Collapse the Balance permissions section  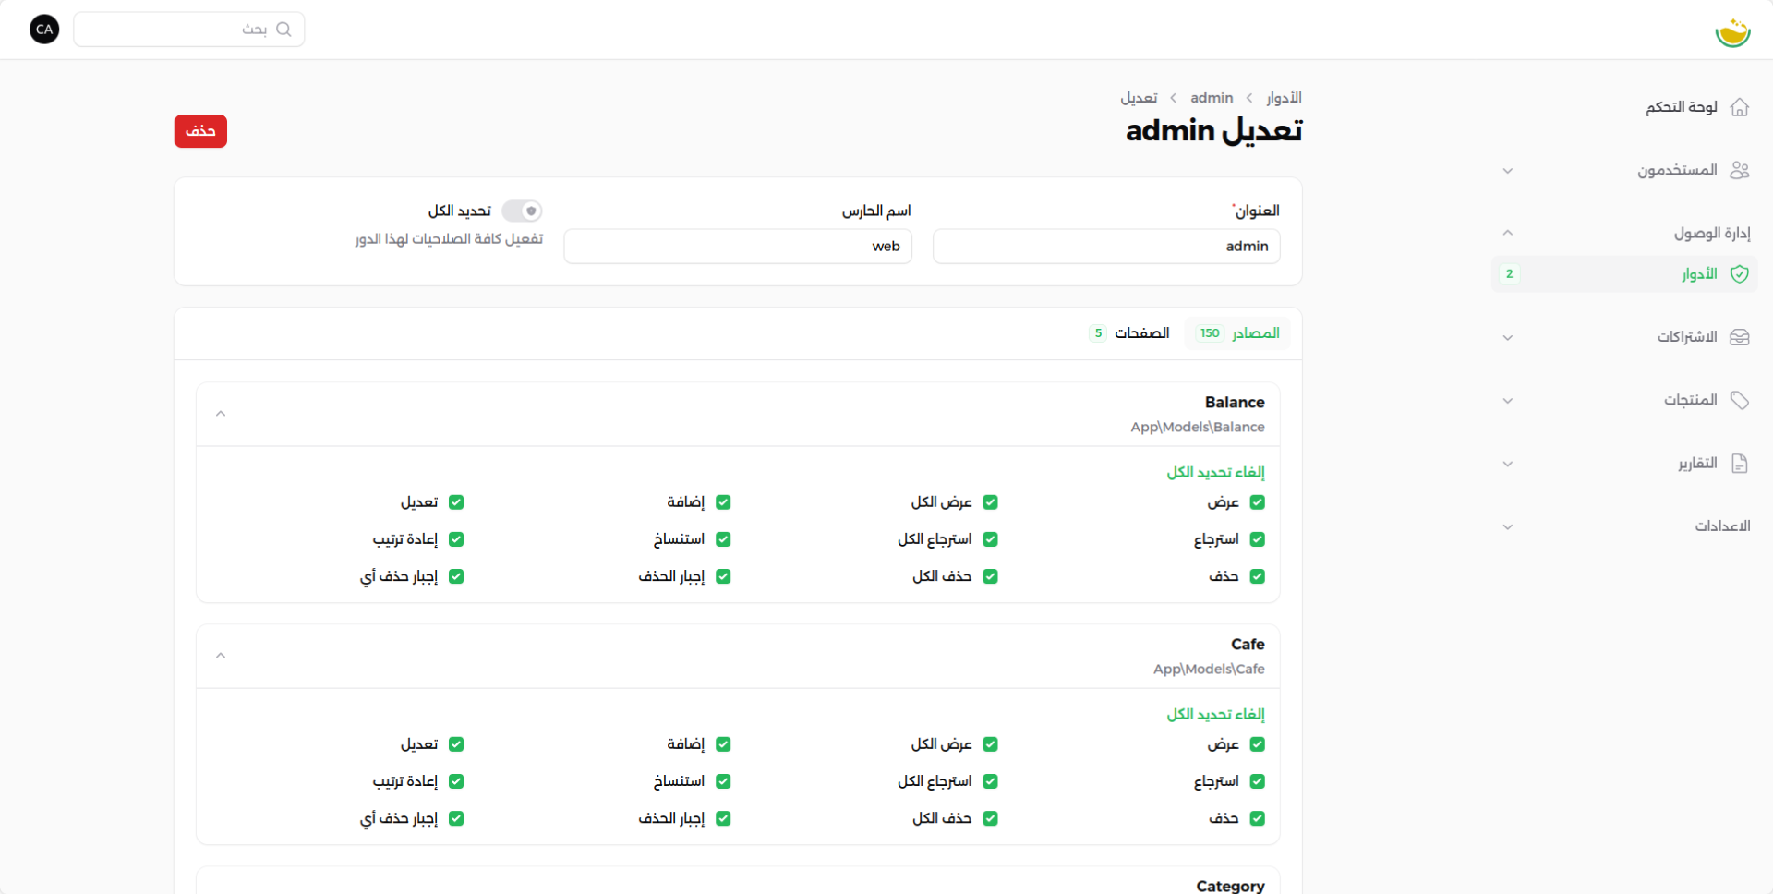221,414
